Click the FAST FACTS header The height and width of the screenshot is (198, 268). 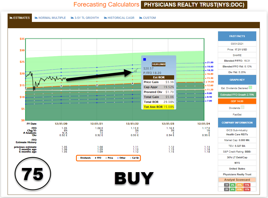[237, 36]
